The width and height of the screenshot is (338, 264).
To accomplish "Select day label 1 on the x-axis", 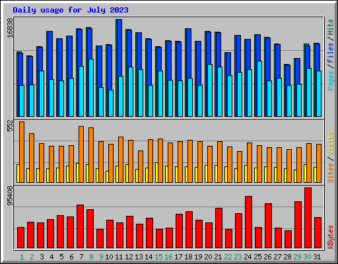I will coord(22,257).
